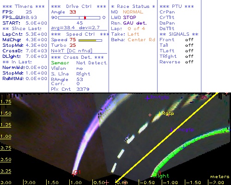The height and width of the screenshot is (185, 231).
Task: Click the Center Rd behavior value
Action: coord(141,40)
